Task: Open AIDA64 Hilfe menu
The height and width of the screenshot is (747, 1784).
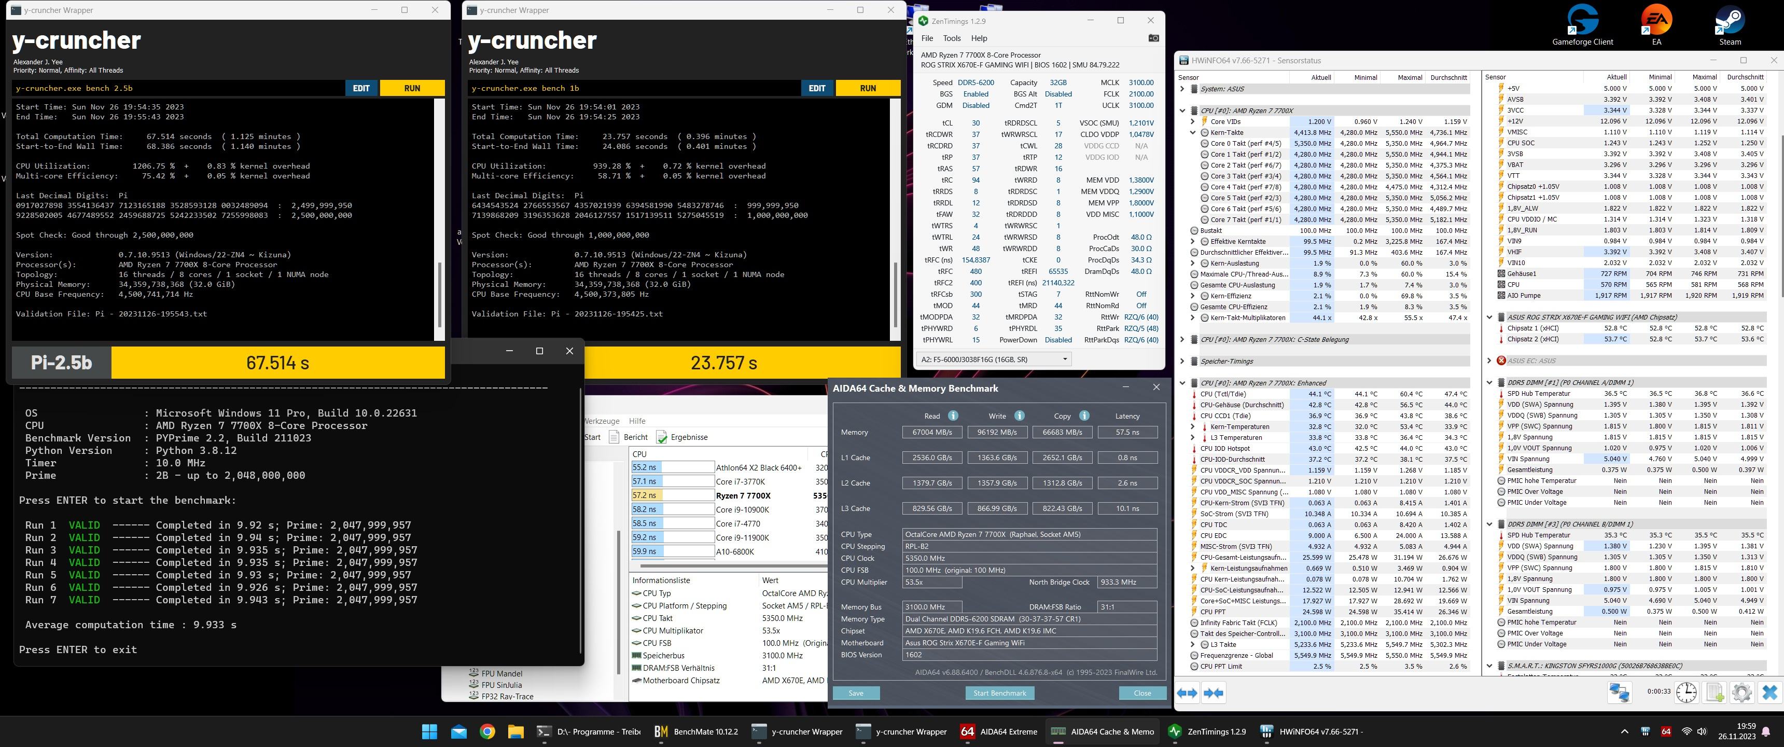Action: click(636, 421)
